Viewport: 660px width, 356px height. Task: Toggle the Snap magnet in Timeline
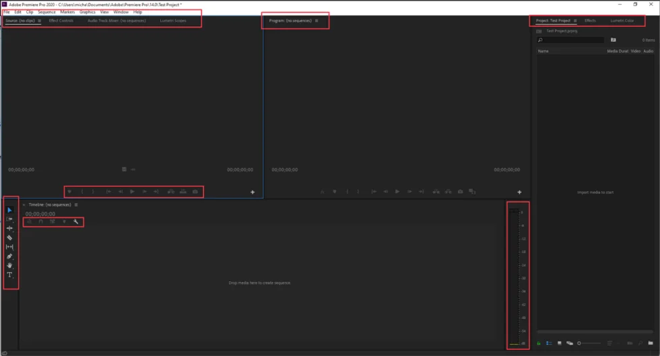pos(41,222)
